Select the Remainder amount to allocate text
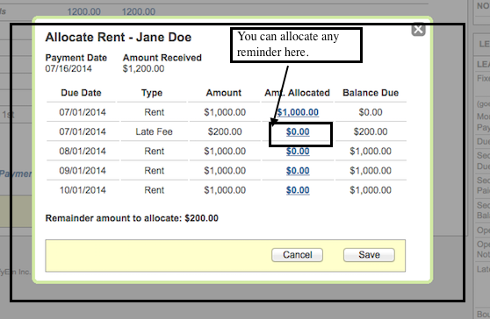Image resolution: width=490 pixels, height=319 pixels. click(x=132, y=218)
